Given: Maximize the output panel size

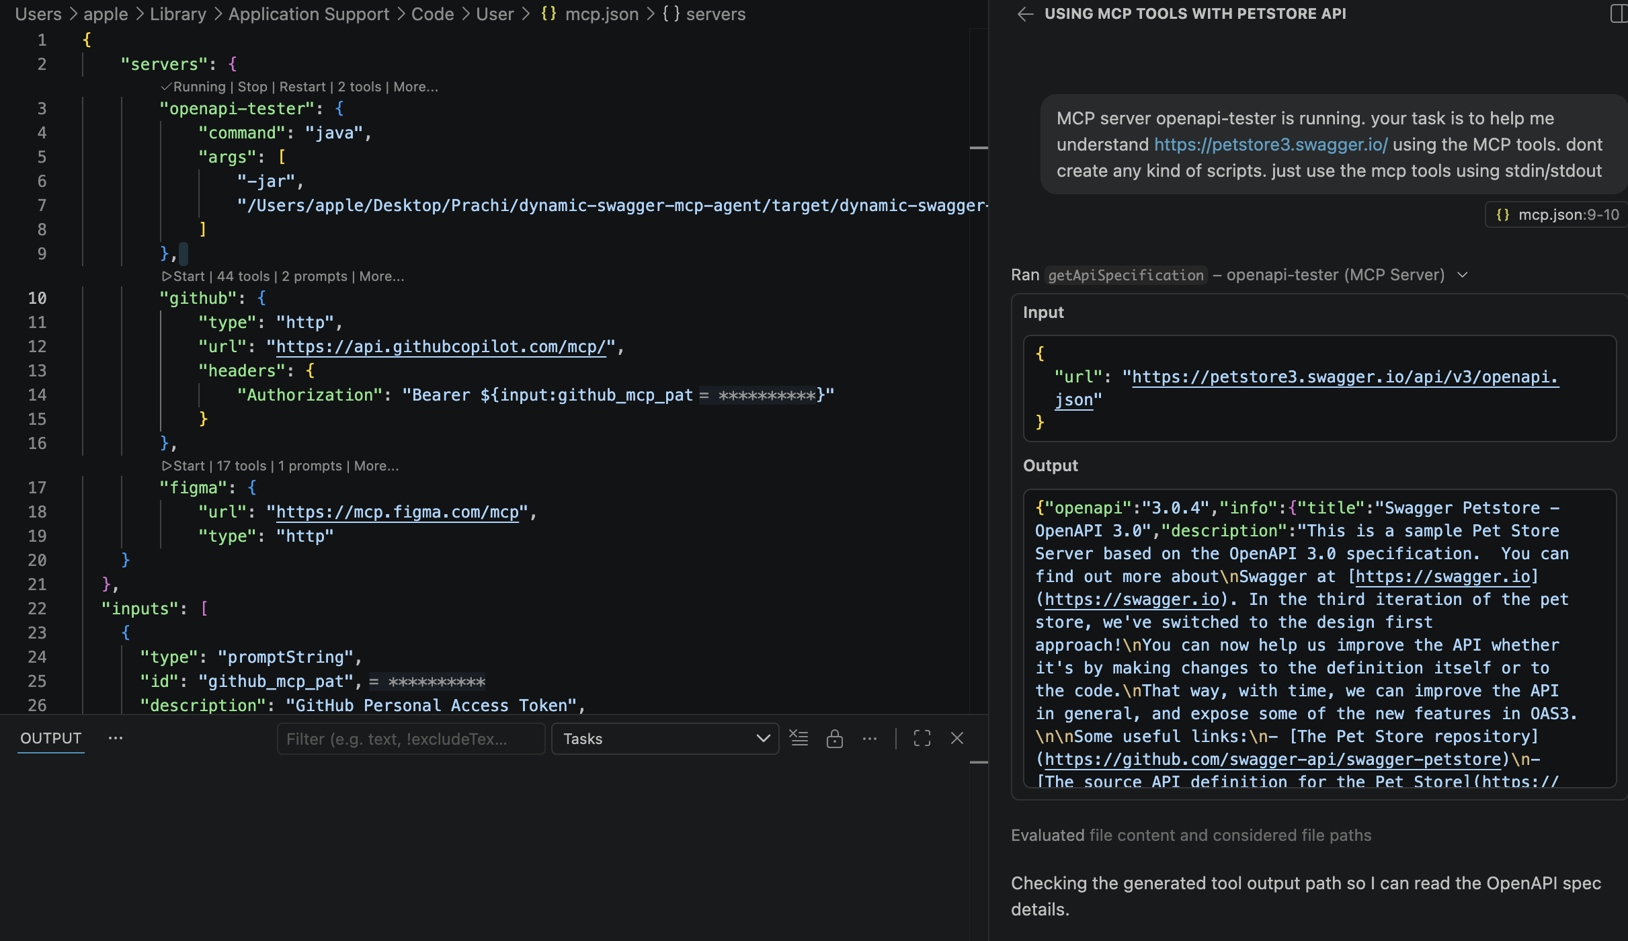Looking at the screenshot, I should 922,738.
